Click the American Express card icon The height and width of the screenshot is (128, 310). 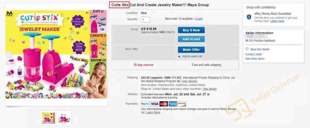pos(173,104)
